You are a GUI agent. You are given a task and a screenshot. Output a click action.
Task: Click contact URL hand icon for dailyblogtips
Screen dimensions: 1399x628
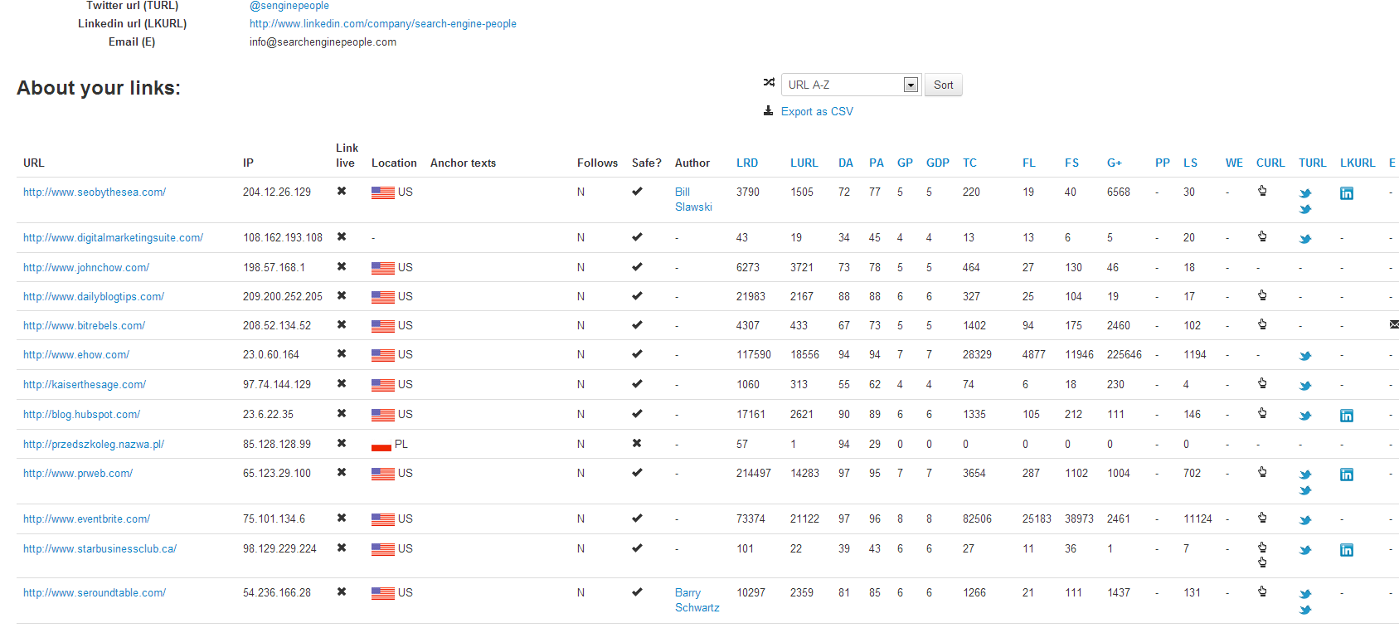(1262, 295)
